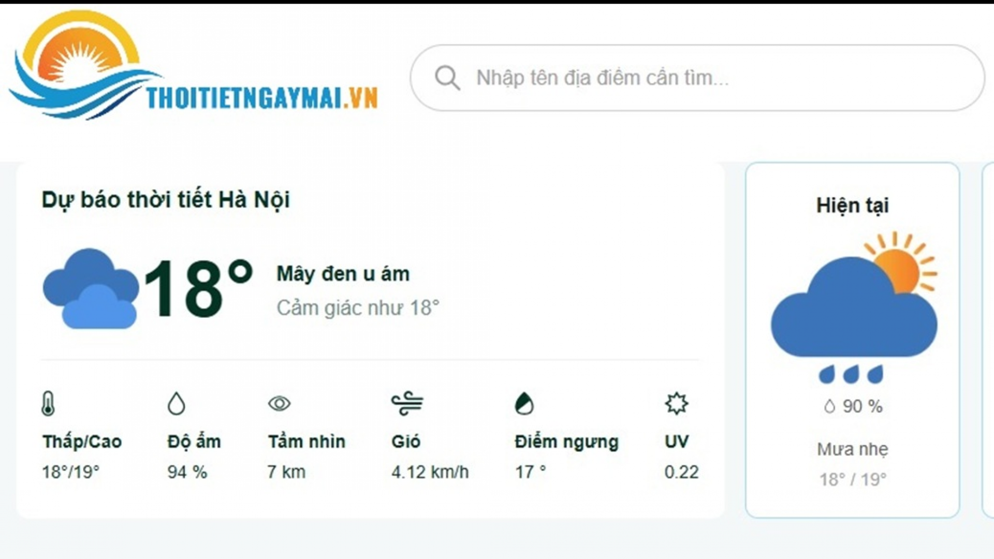Click the search magnifier icon
This screenshot has width=994, height=559.
point(447,78)
